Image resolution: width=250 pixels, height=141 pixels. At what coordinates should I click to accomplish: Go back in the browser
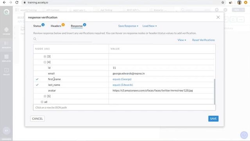4,2
